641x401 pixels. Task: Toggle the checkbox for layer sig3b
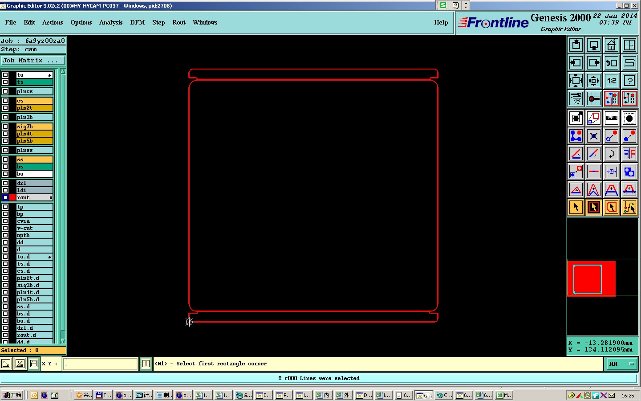(x=5, y=127)
